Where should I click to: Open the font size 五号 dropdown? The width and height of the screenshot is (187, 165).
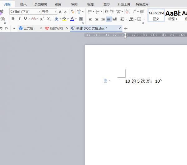point(55,12)
